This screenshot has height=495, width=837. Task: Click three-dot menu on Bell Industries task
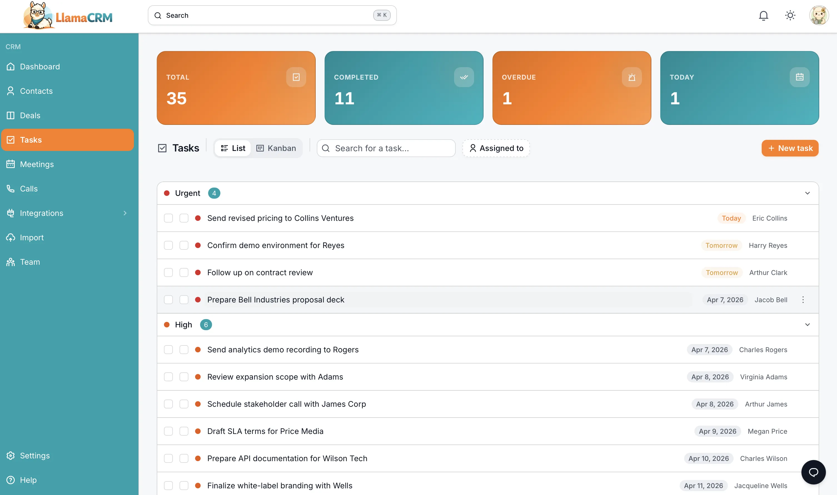tap(803, 300)
